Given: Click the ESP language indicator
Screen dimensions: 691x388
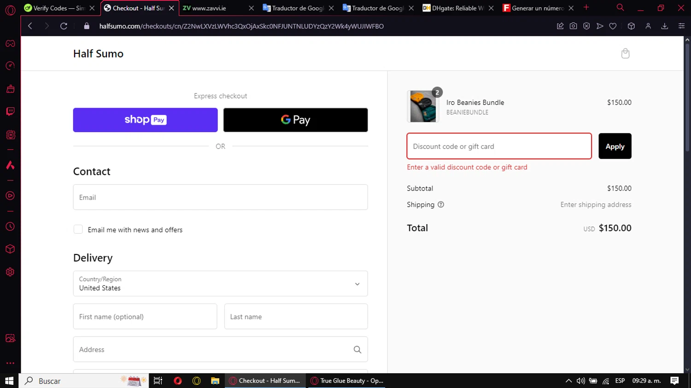Looking at the screenshot, I should (x=620, y=381).
